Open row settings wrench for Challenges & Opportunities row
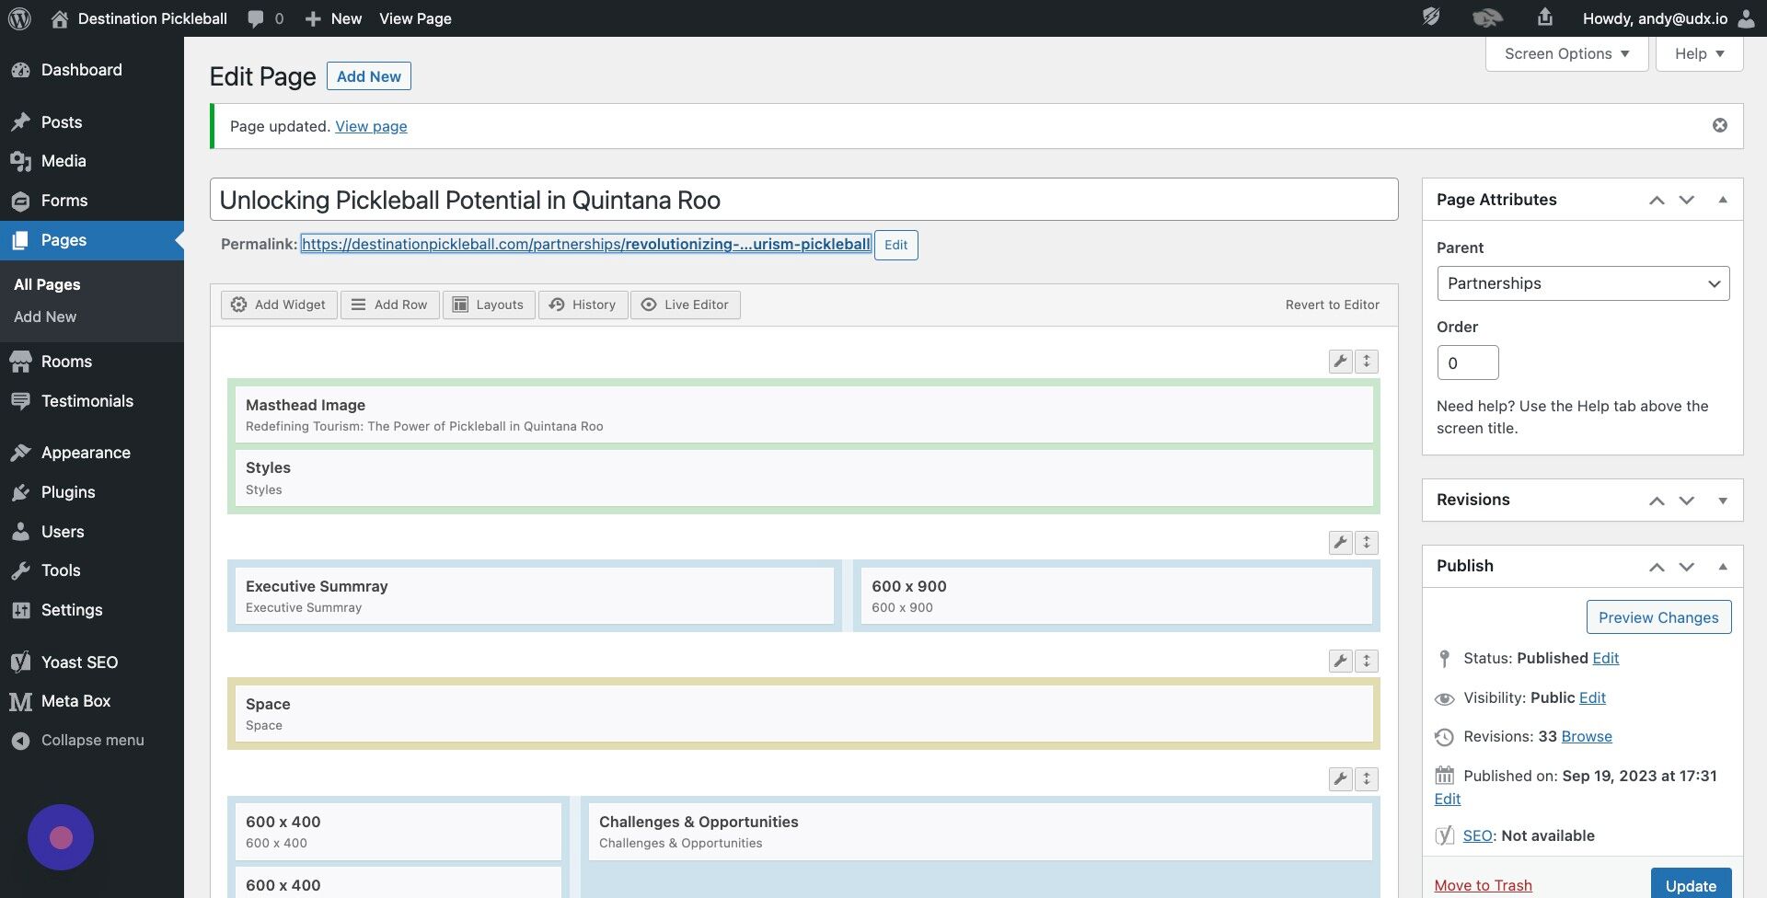 click(x=1341, y=779)
